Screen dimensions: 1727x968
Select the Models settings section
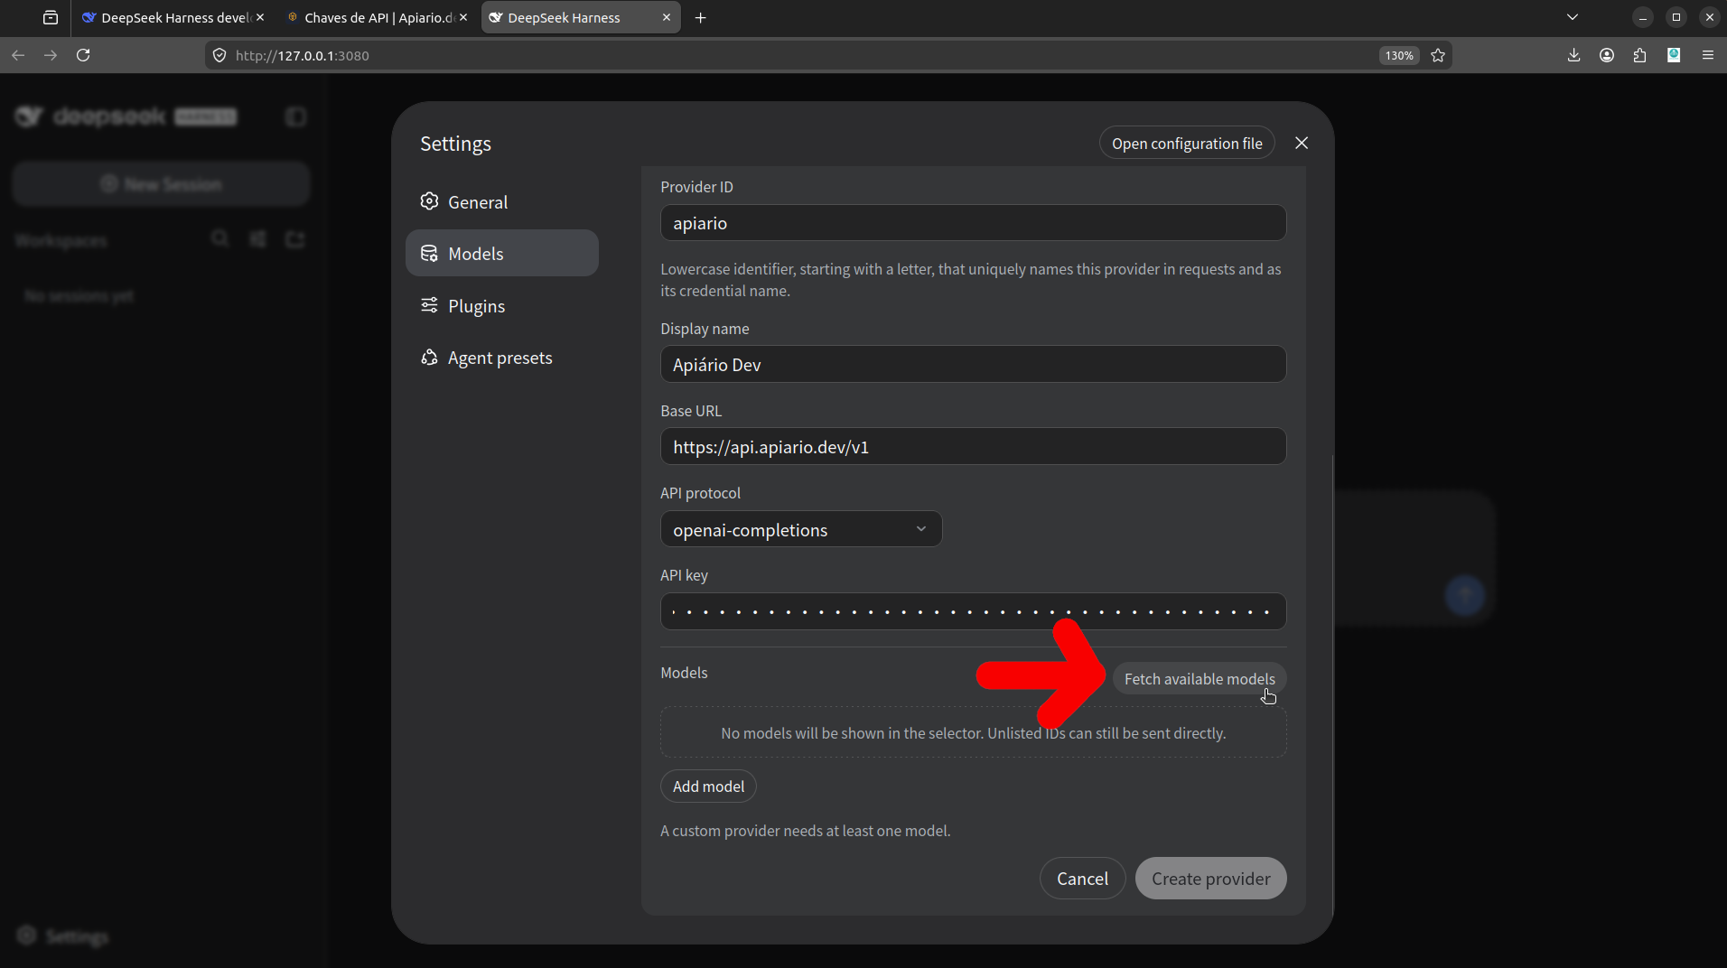(501, 253)
